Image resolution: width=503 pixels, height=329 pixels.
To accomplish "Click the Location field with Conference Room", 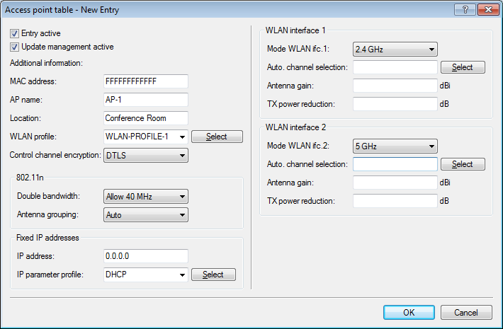I will [x=145, y=118].
